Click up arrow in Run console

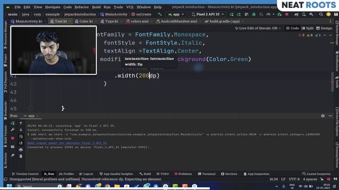(x=21, y=123)
